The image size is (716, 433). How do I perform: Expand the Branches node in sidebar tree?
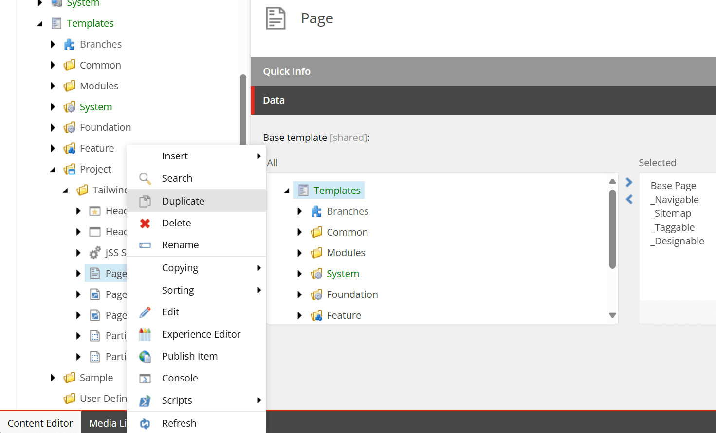coord(53,44)
